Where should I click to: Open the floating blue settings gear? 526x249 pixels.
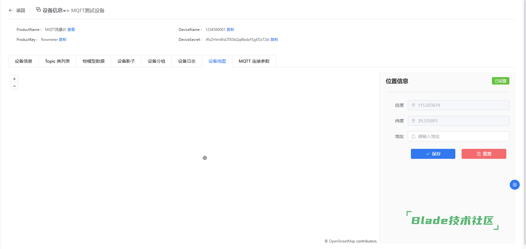tap(514, 185)
